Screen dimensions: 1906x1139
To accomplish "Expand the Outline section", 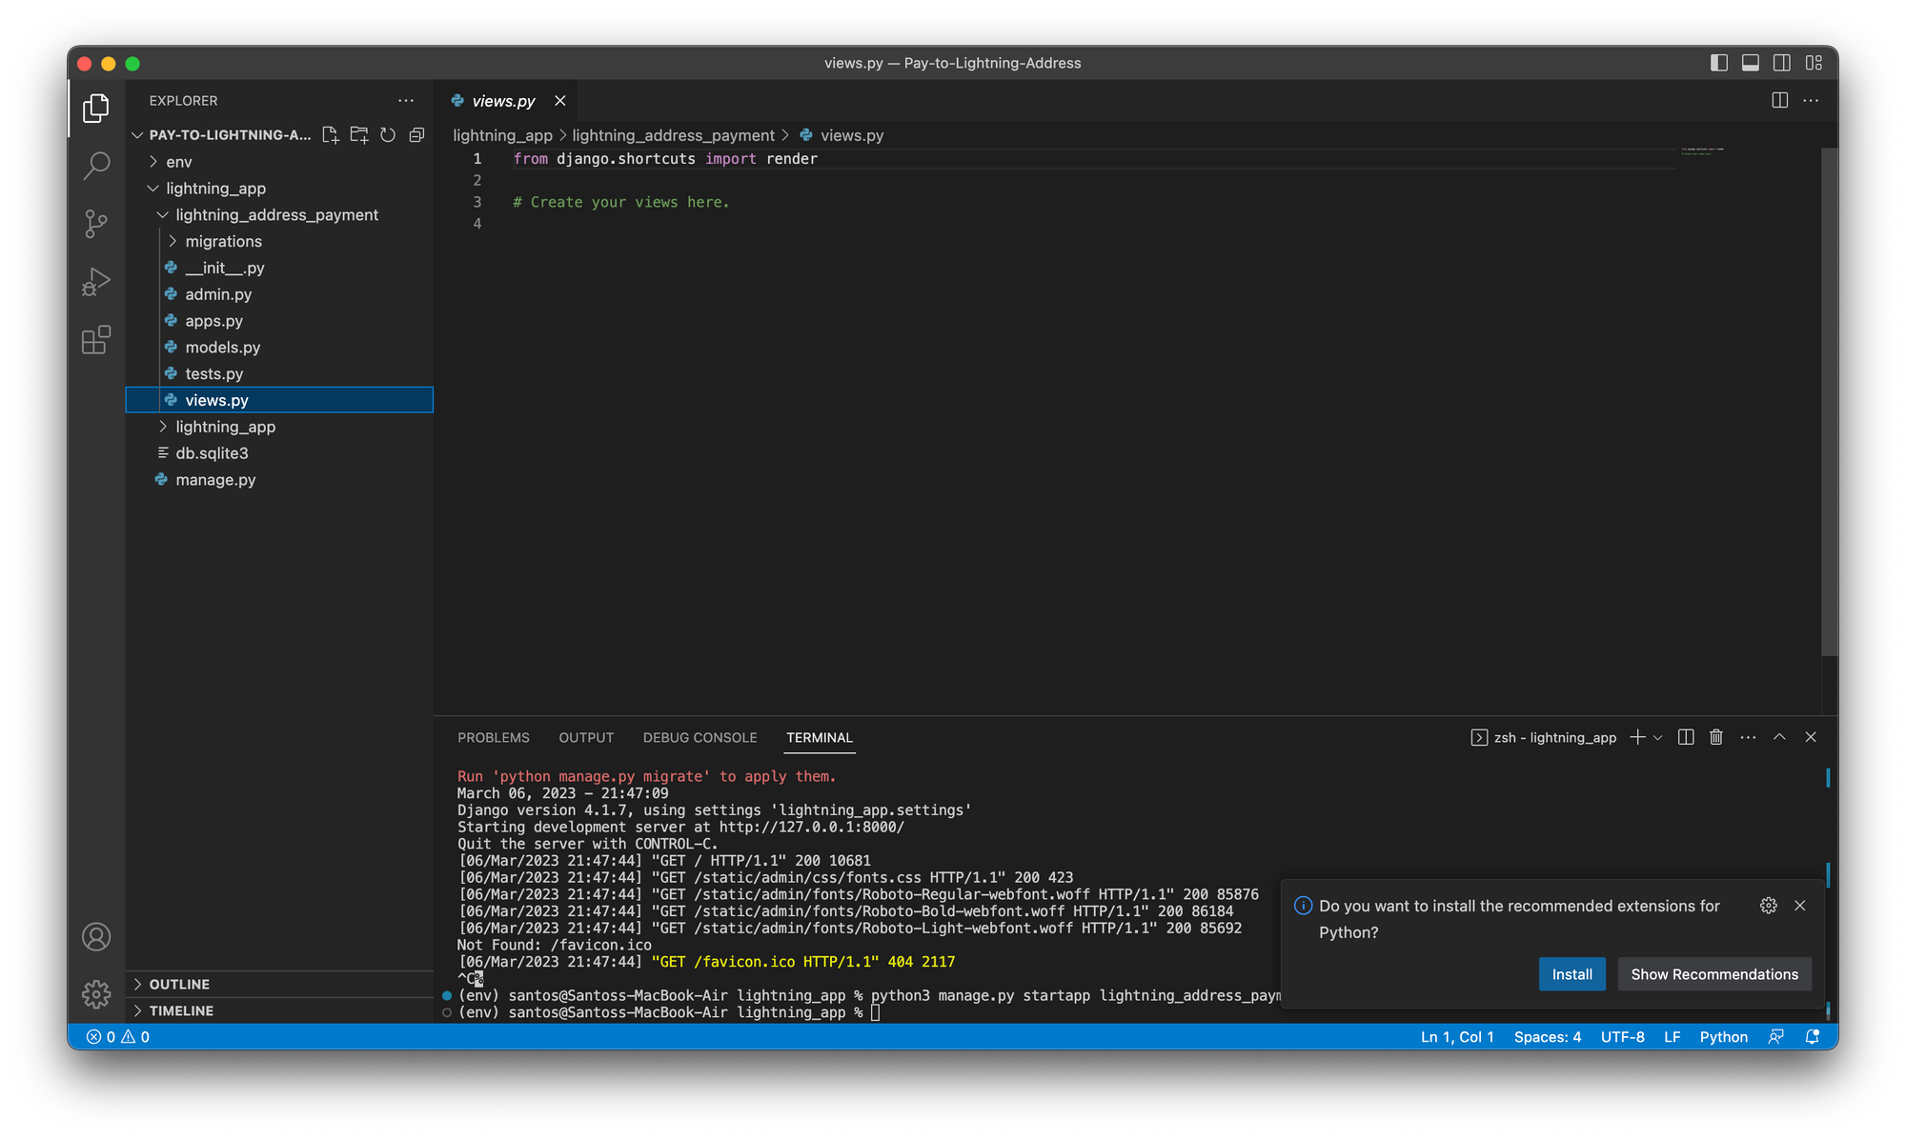I will point(279,985).
